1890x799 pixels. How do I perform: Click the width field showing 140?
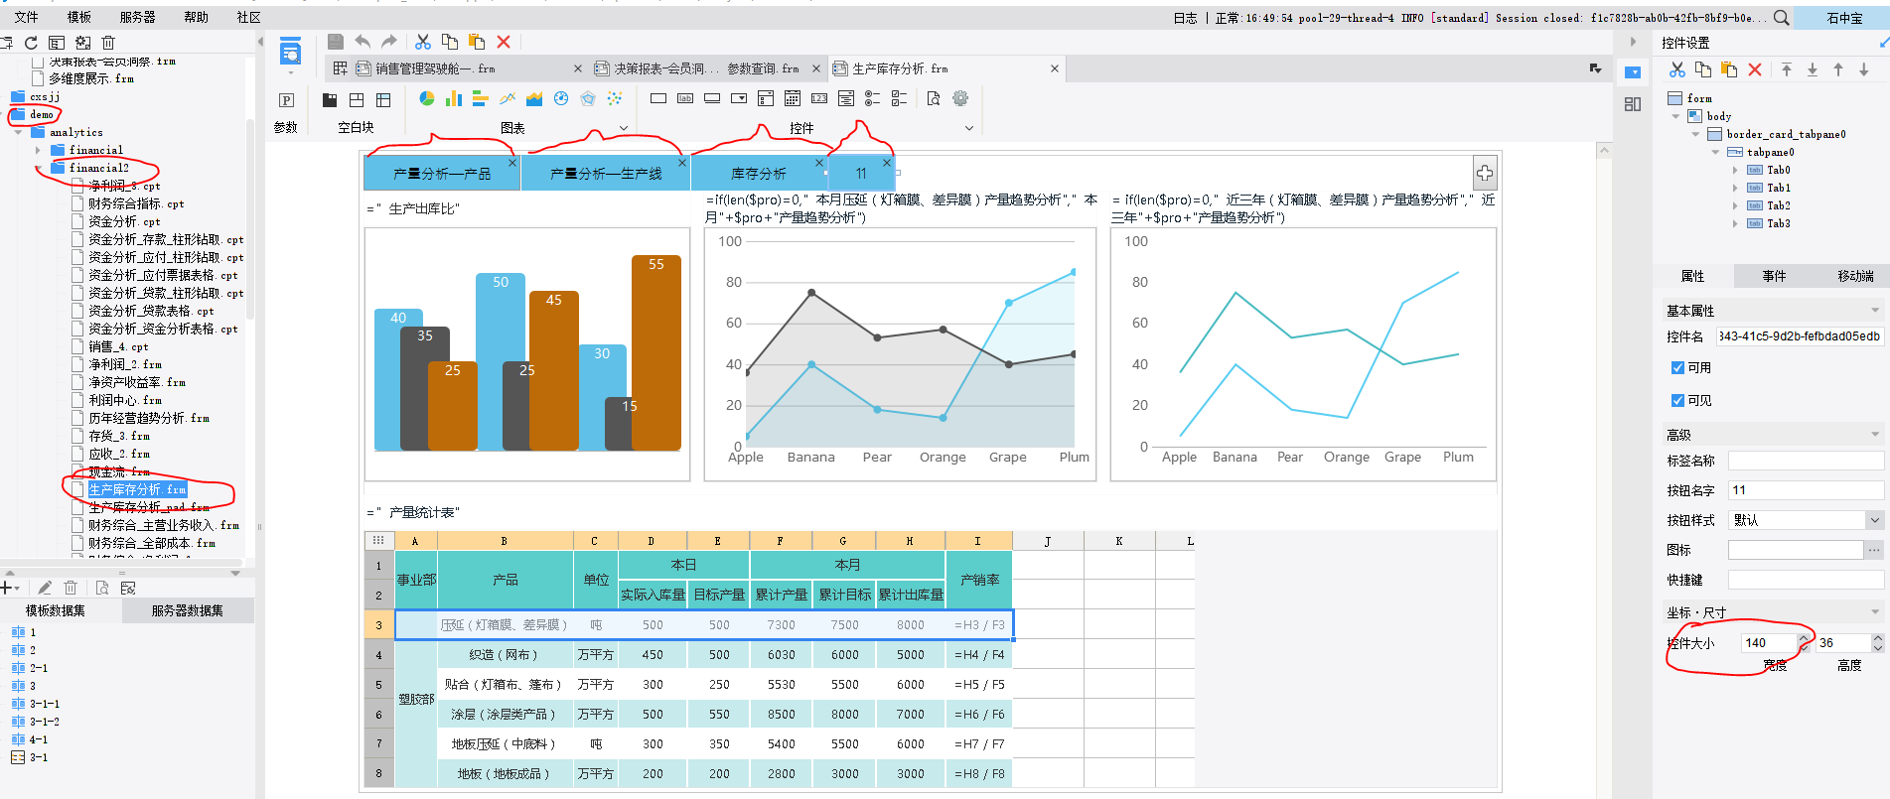point(1769,643)
